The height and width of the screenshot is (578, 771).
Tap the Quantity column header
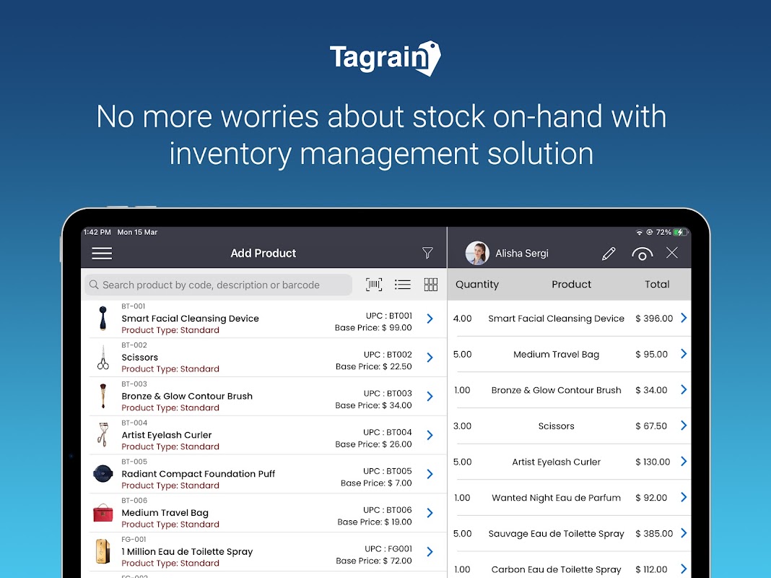477,285
